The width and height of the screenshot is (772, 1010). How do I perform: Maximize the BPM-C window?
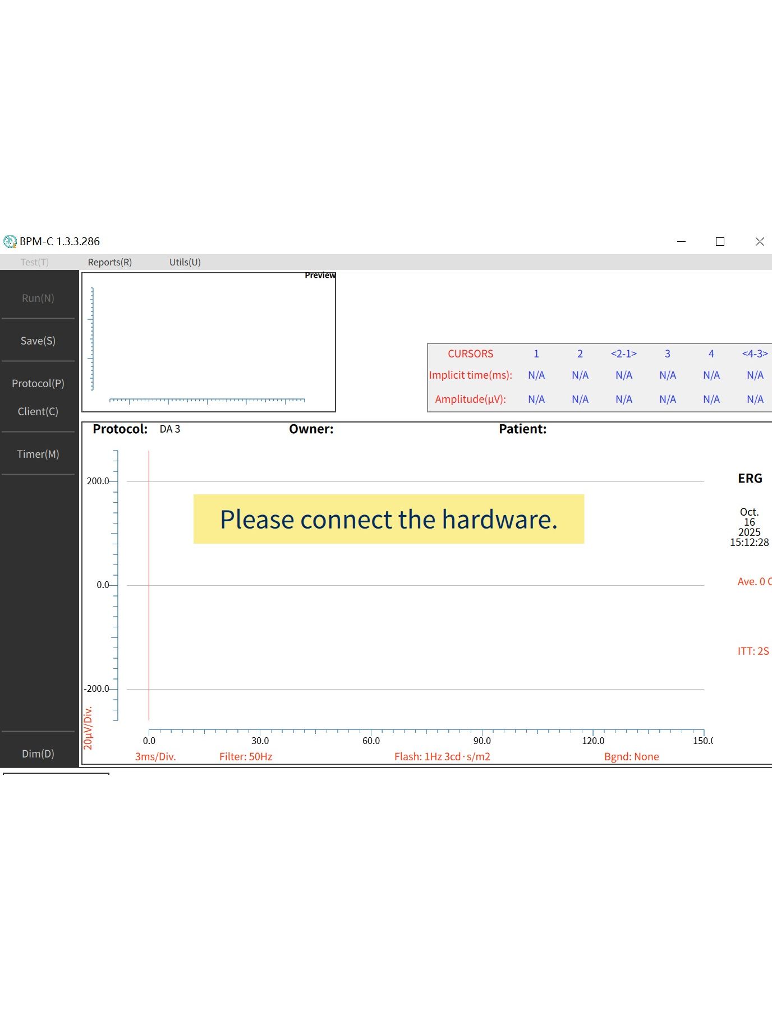720,242
